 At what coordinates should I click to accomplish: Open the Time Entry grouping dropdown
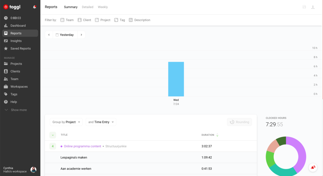click(x=101, y=122)
